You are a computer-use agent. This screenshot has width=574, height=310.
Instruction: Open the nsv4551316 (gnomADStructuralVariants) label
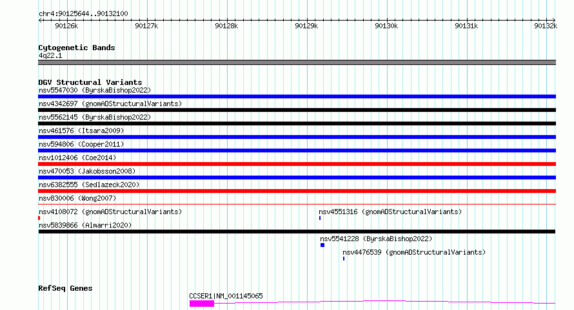pos(390,212)
